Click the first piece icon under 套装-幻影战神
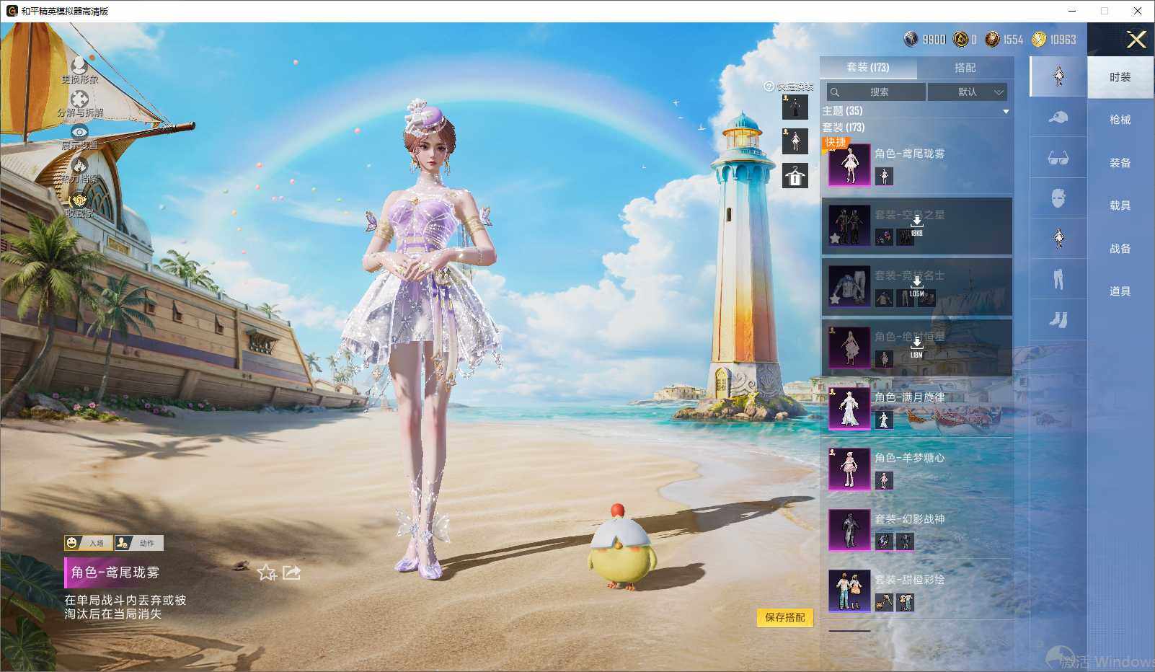 (x=884, y=541)
